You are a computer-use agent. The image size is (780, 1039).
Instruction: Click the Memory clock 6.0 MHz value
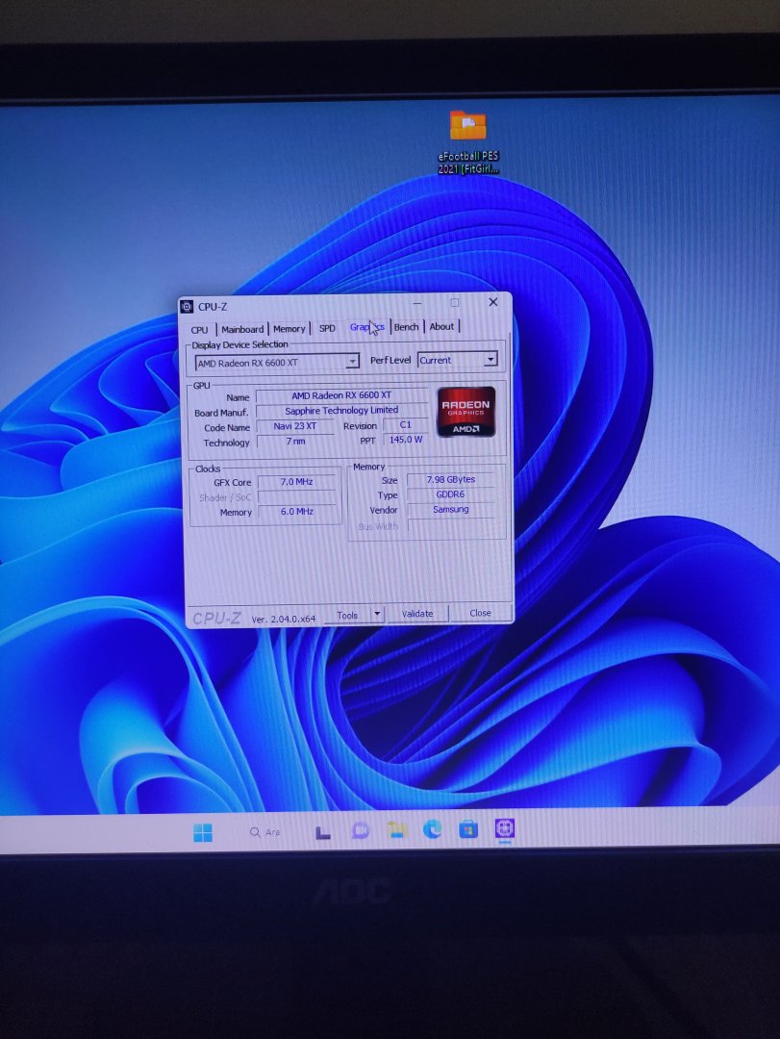pos(297,512)
